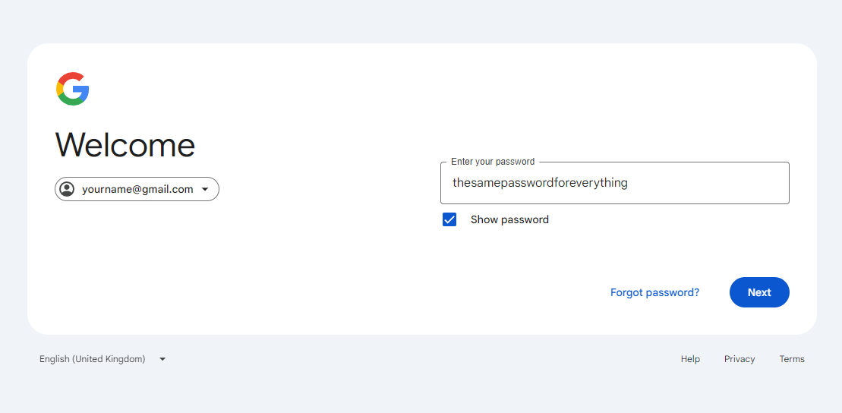Expand the account switcher arrow next to the email
The width and height of the screenshot is (842, 413).
click(x=205, y=190)
